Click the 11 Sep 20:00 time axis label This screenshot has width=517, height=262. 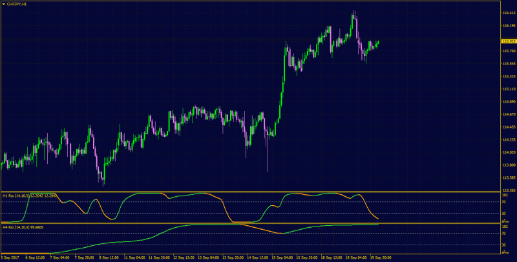click(x=159, y=257)
